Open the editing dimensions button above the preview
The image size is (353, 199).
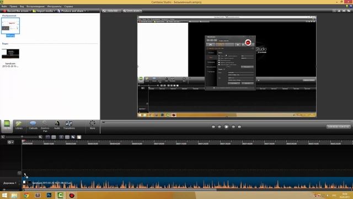click(111, 11)
